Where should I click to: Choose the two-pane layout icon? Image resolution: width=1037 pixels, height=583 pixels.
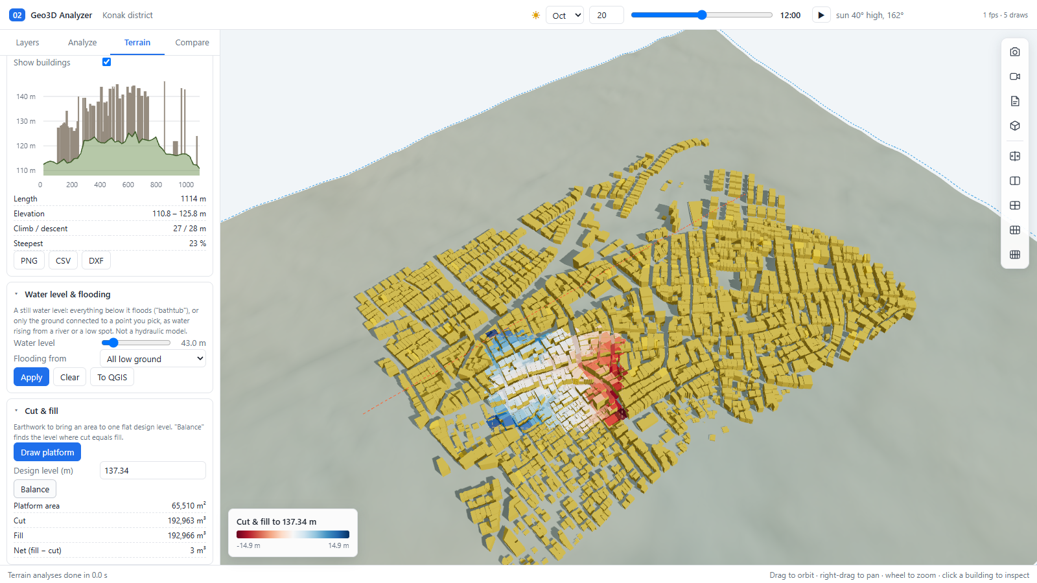1015,181
